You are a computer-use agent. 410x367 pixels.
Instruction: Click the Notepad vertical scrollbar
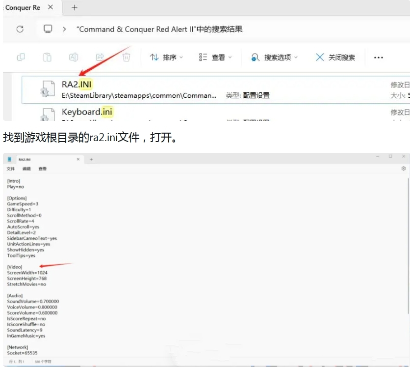pyautogui.click(x=408, y=246)
